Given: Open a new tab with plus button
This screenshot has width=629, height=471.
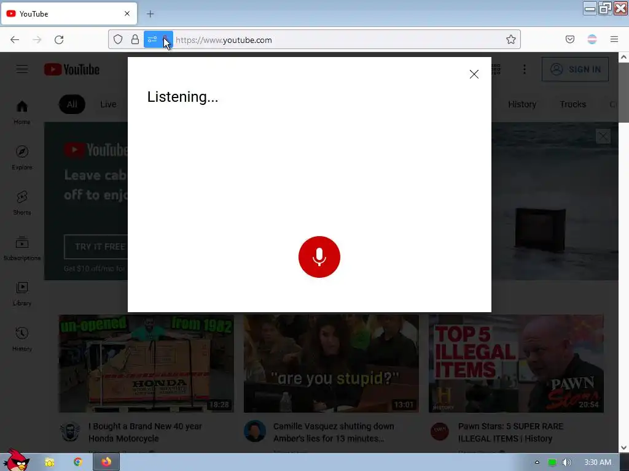Looking at the screenshot, I should pos(150,14).
